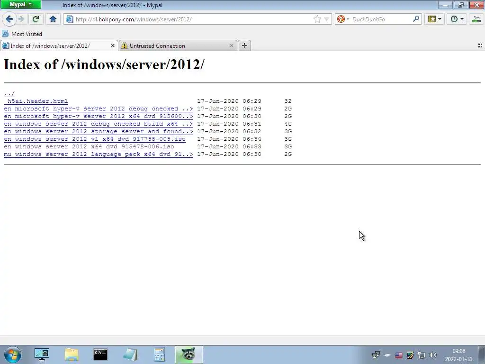Open the address bar history dropdown arrow

click(327, 19)
